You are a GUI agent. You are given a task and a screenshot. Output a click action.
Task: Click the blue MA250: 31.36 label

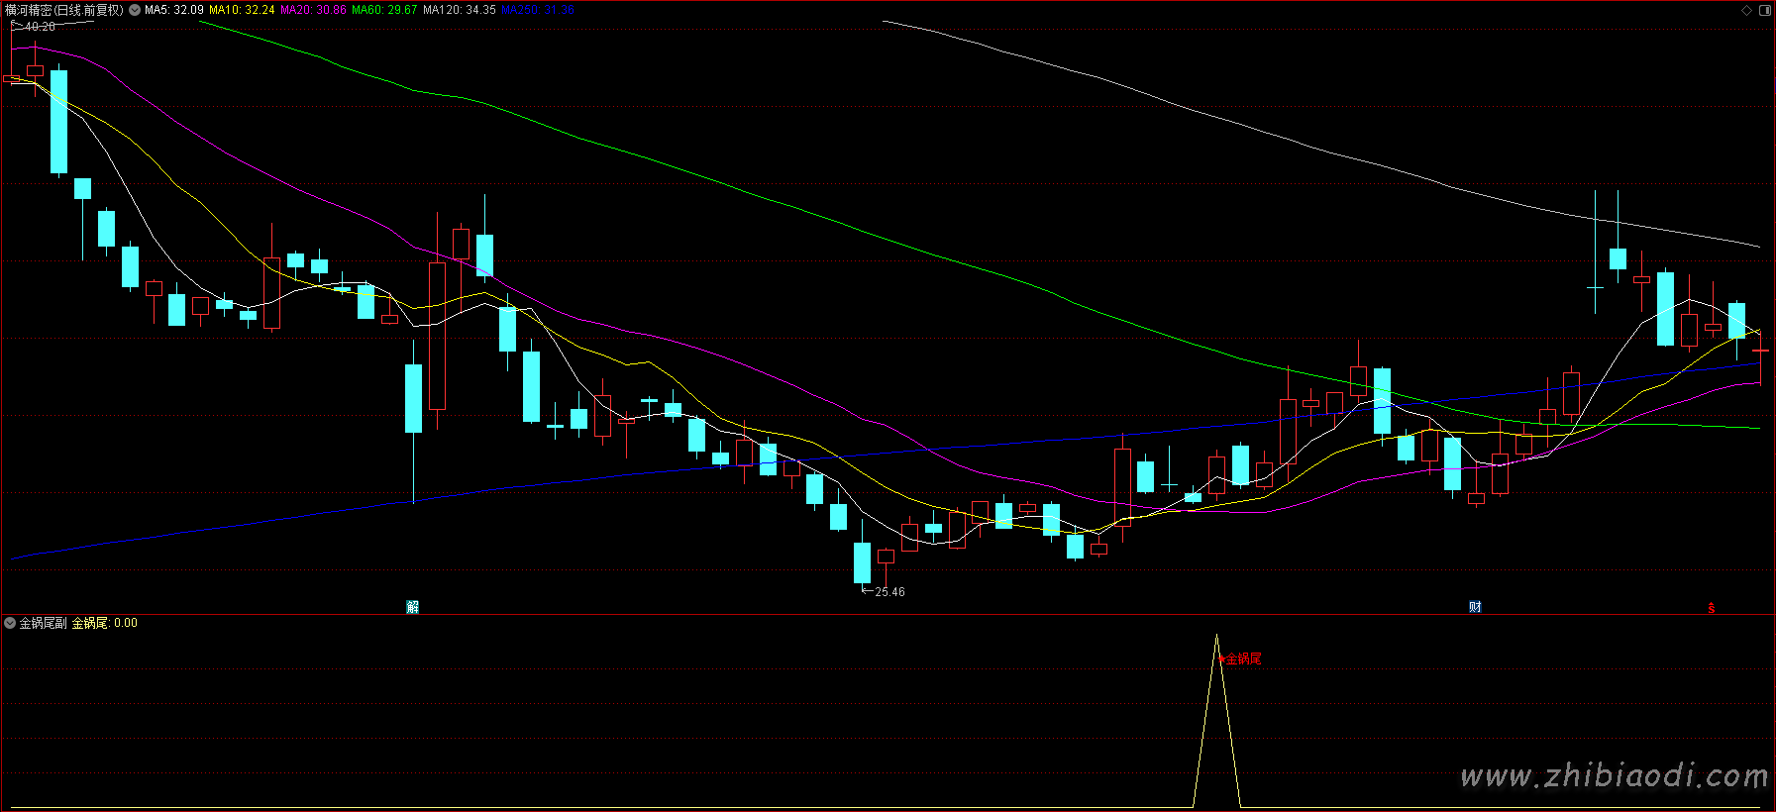click(x=538, y=10)
